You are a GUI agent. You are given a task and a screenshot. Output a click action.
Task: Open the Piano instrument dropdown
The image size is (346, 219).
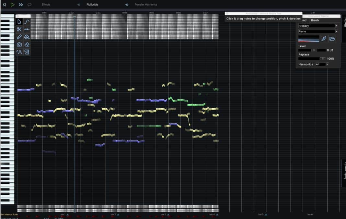tap(317, 31)
